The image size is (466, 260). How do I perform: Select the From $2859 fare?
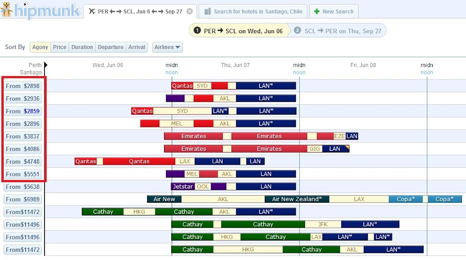point(23,111)
